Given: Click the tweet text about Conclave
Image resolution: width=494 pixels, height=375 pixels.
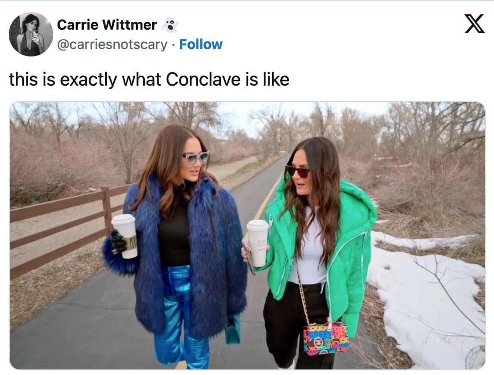Looking at the screenshot, I should (149, 79).
